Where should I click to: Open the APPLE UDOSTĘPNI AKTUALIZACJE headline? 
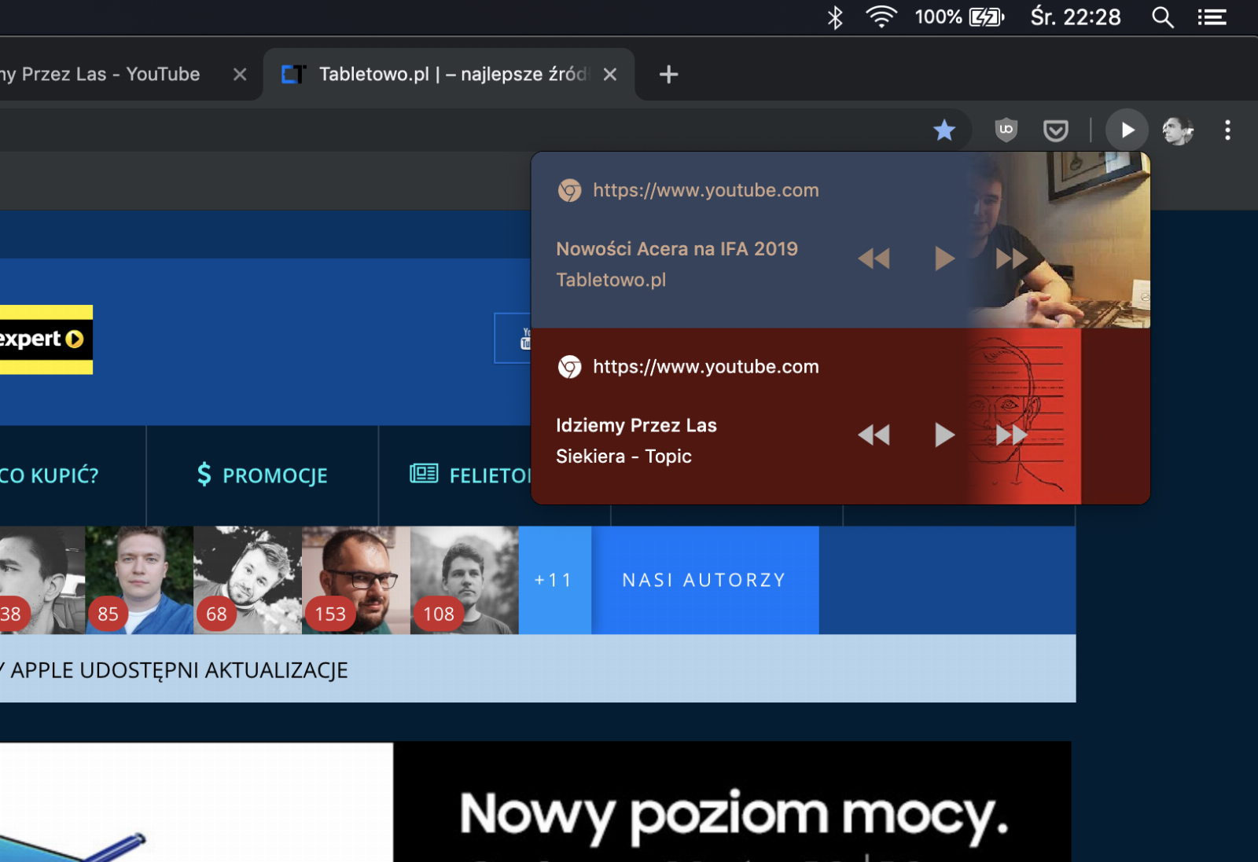pyautogui.click(x=174, y=670)
